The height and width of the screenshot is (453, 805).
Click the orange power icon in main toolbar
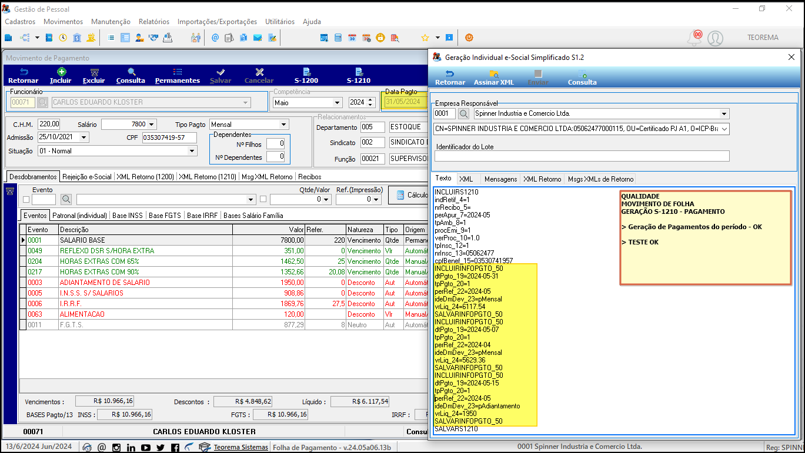click(x=469, y=38)
